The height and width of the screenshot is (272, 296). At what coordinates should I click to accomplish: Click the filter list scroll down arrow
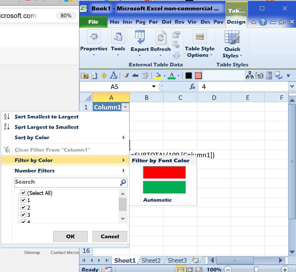click(123, 219)
